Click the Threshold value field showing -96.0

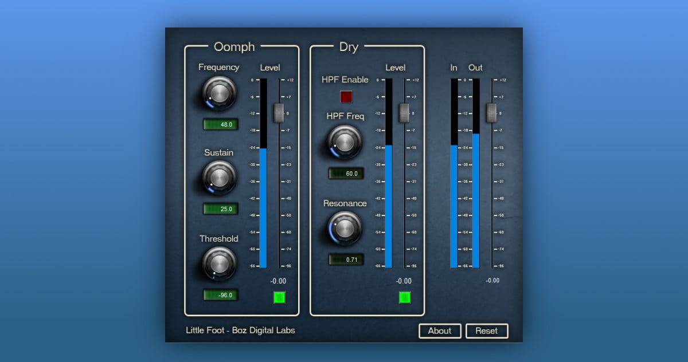click(221, 295)
